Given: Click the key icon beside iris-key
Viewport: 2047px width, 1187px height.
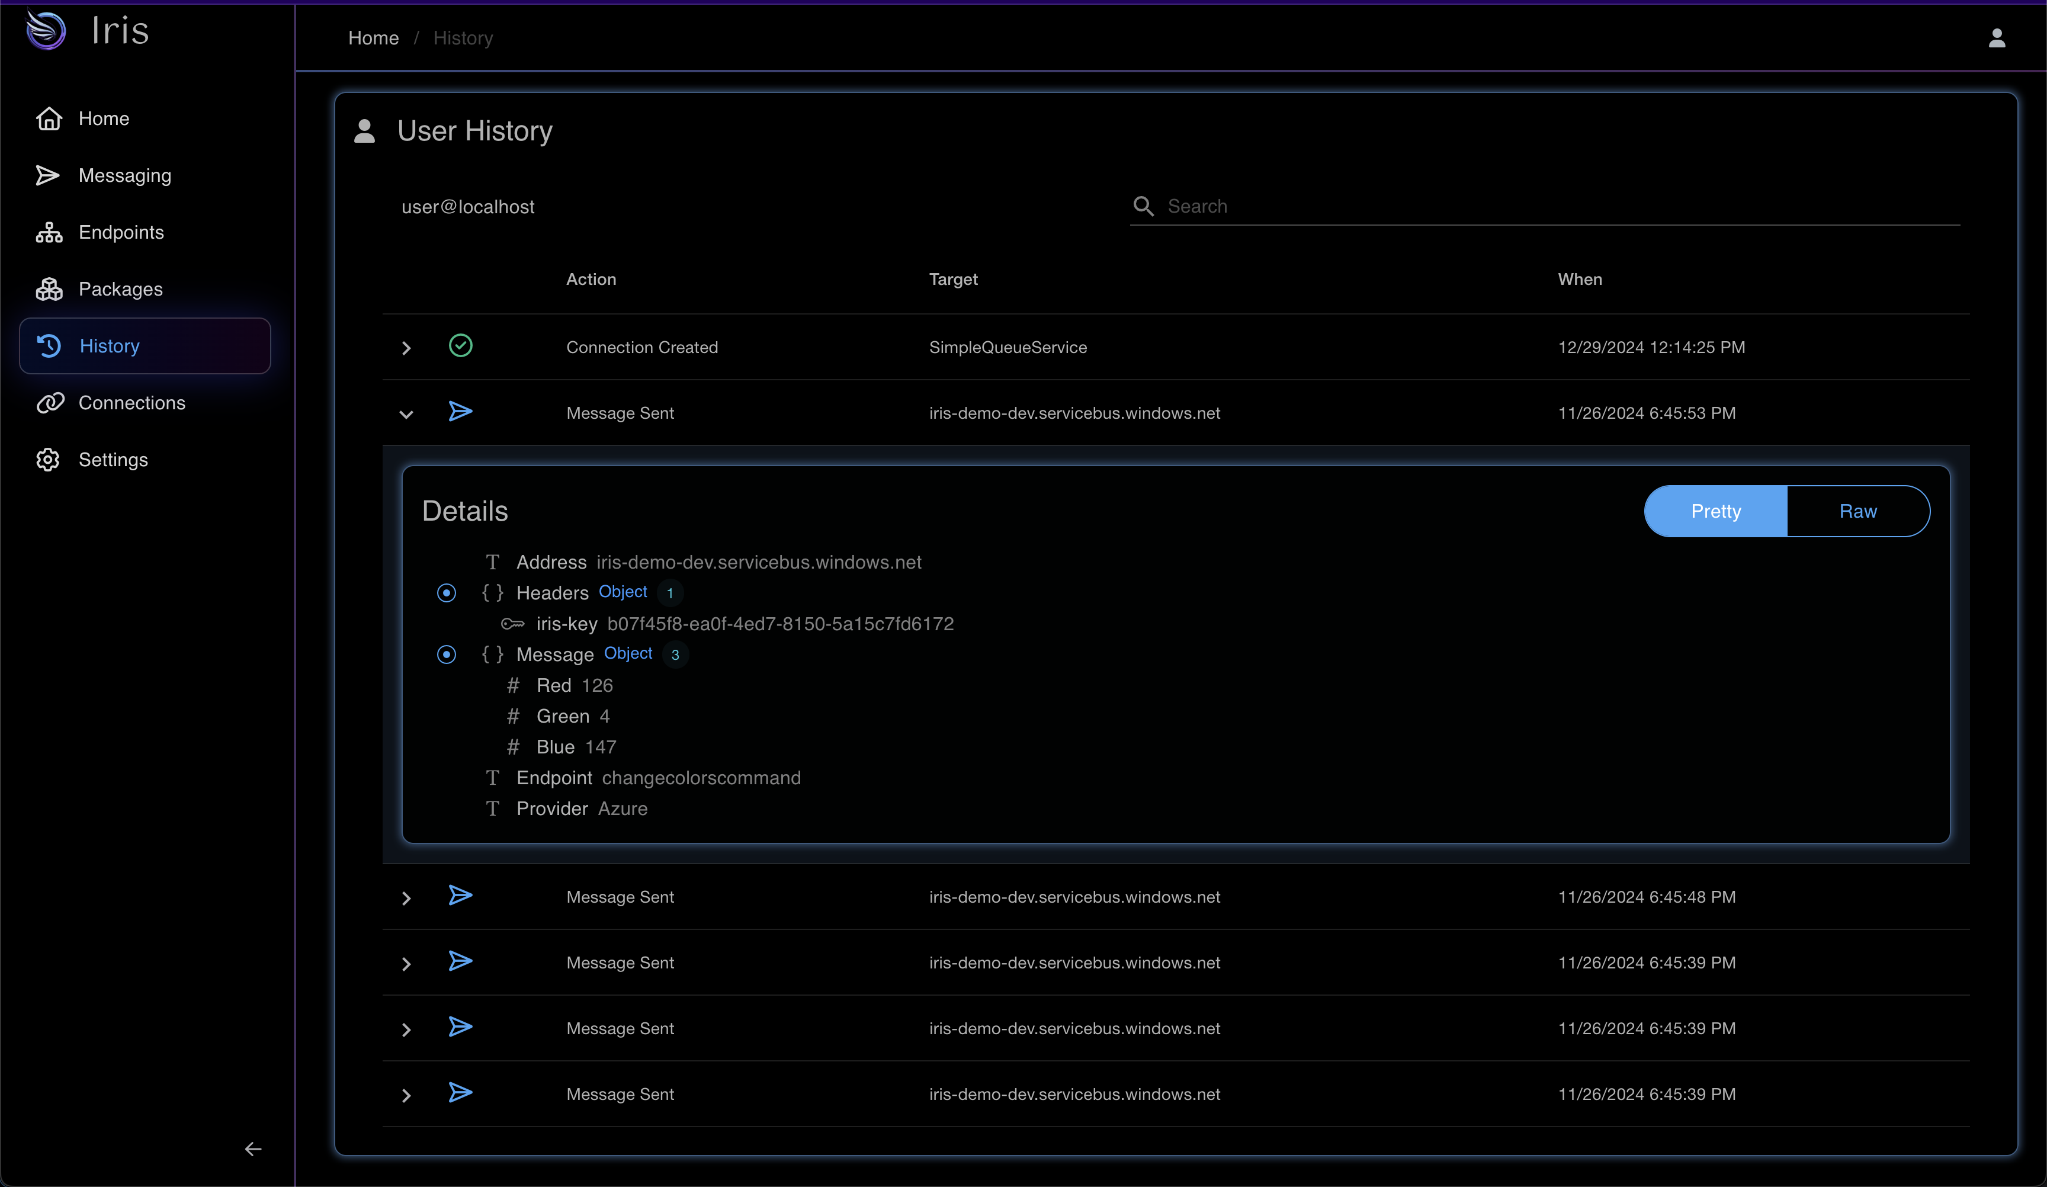Looking at the screenshot, I should pos(512,624).
